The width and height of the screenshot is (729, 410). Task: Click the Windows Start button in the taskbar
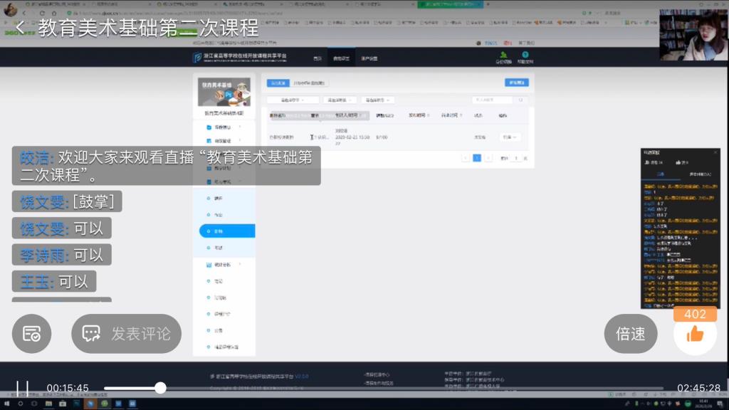tap(6, 404)
